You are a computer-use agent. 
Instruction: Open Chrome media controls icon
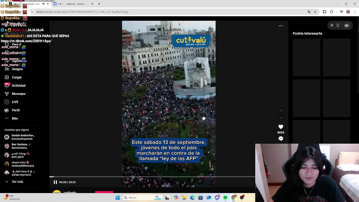pyautogui.click(x=341, y=12)
